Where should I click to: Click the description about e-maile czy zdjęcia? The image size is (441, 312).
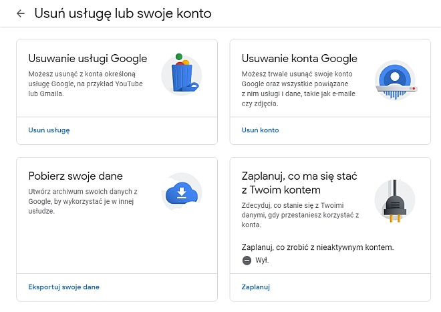[298, 88]
